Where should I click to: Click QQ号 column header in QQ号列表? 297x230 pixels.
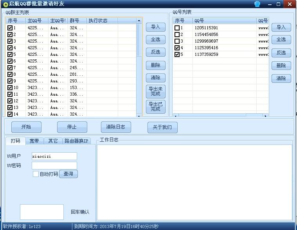coord(225,21)
